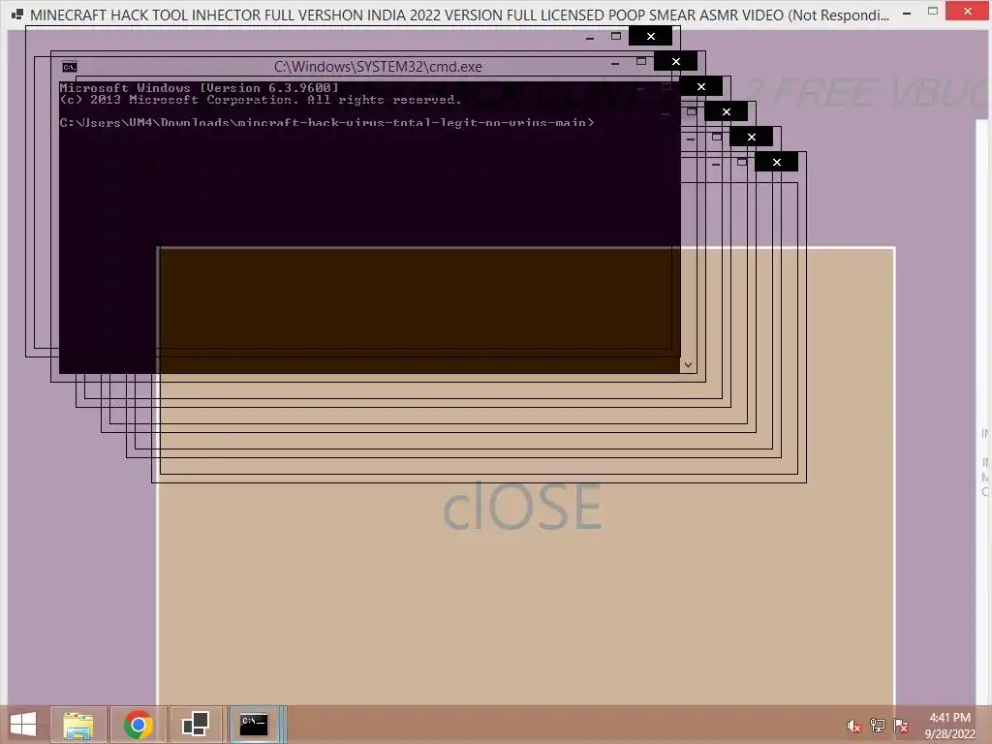Click the main window title text 'MINECRAFT HACK TOOL INHECTOR'
Viewport: 992px width, 744px height.
144,15
